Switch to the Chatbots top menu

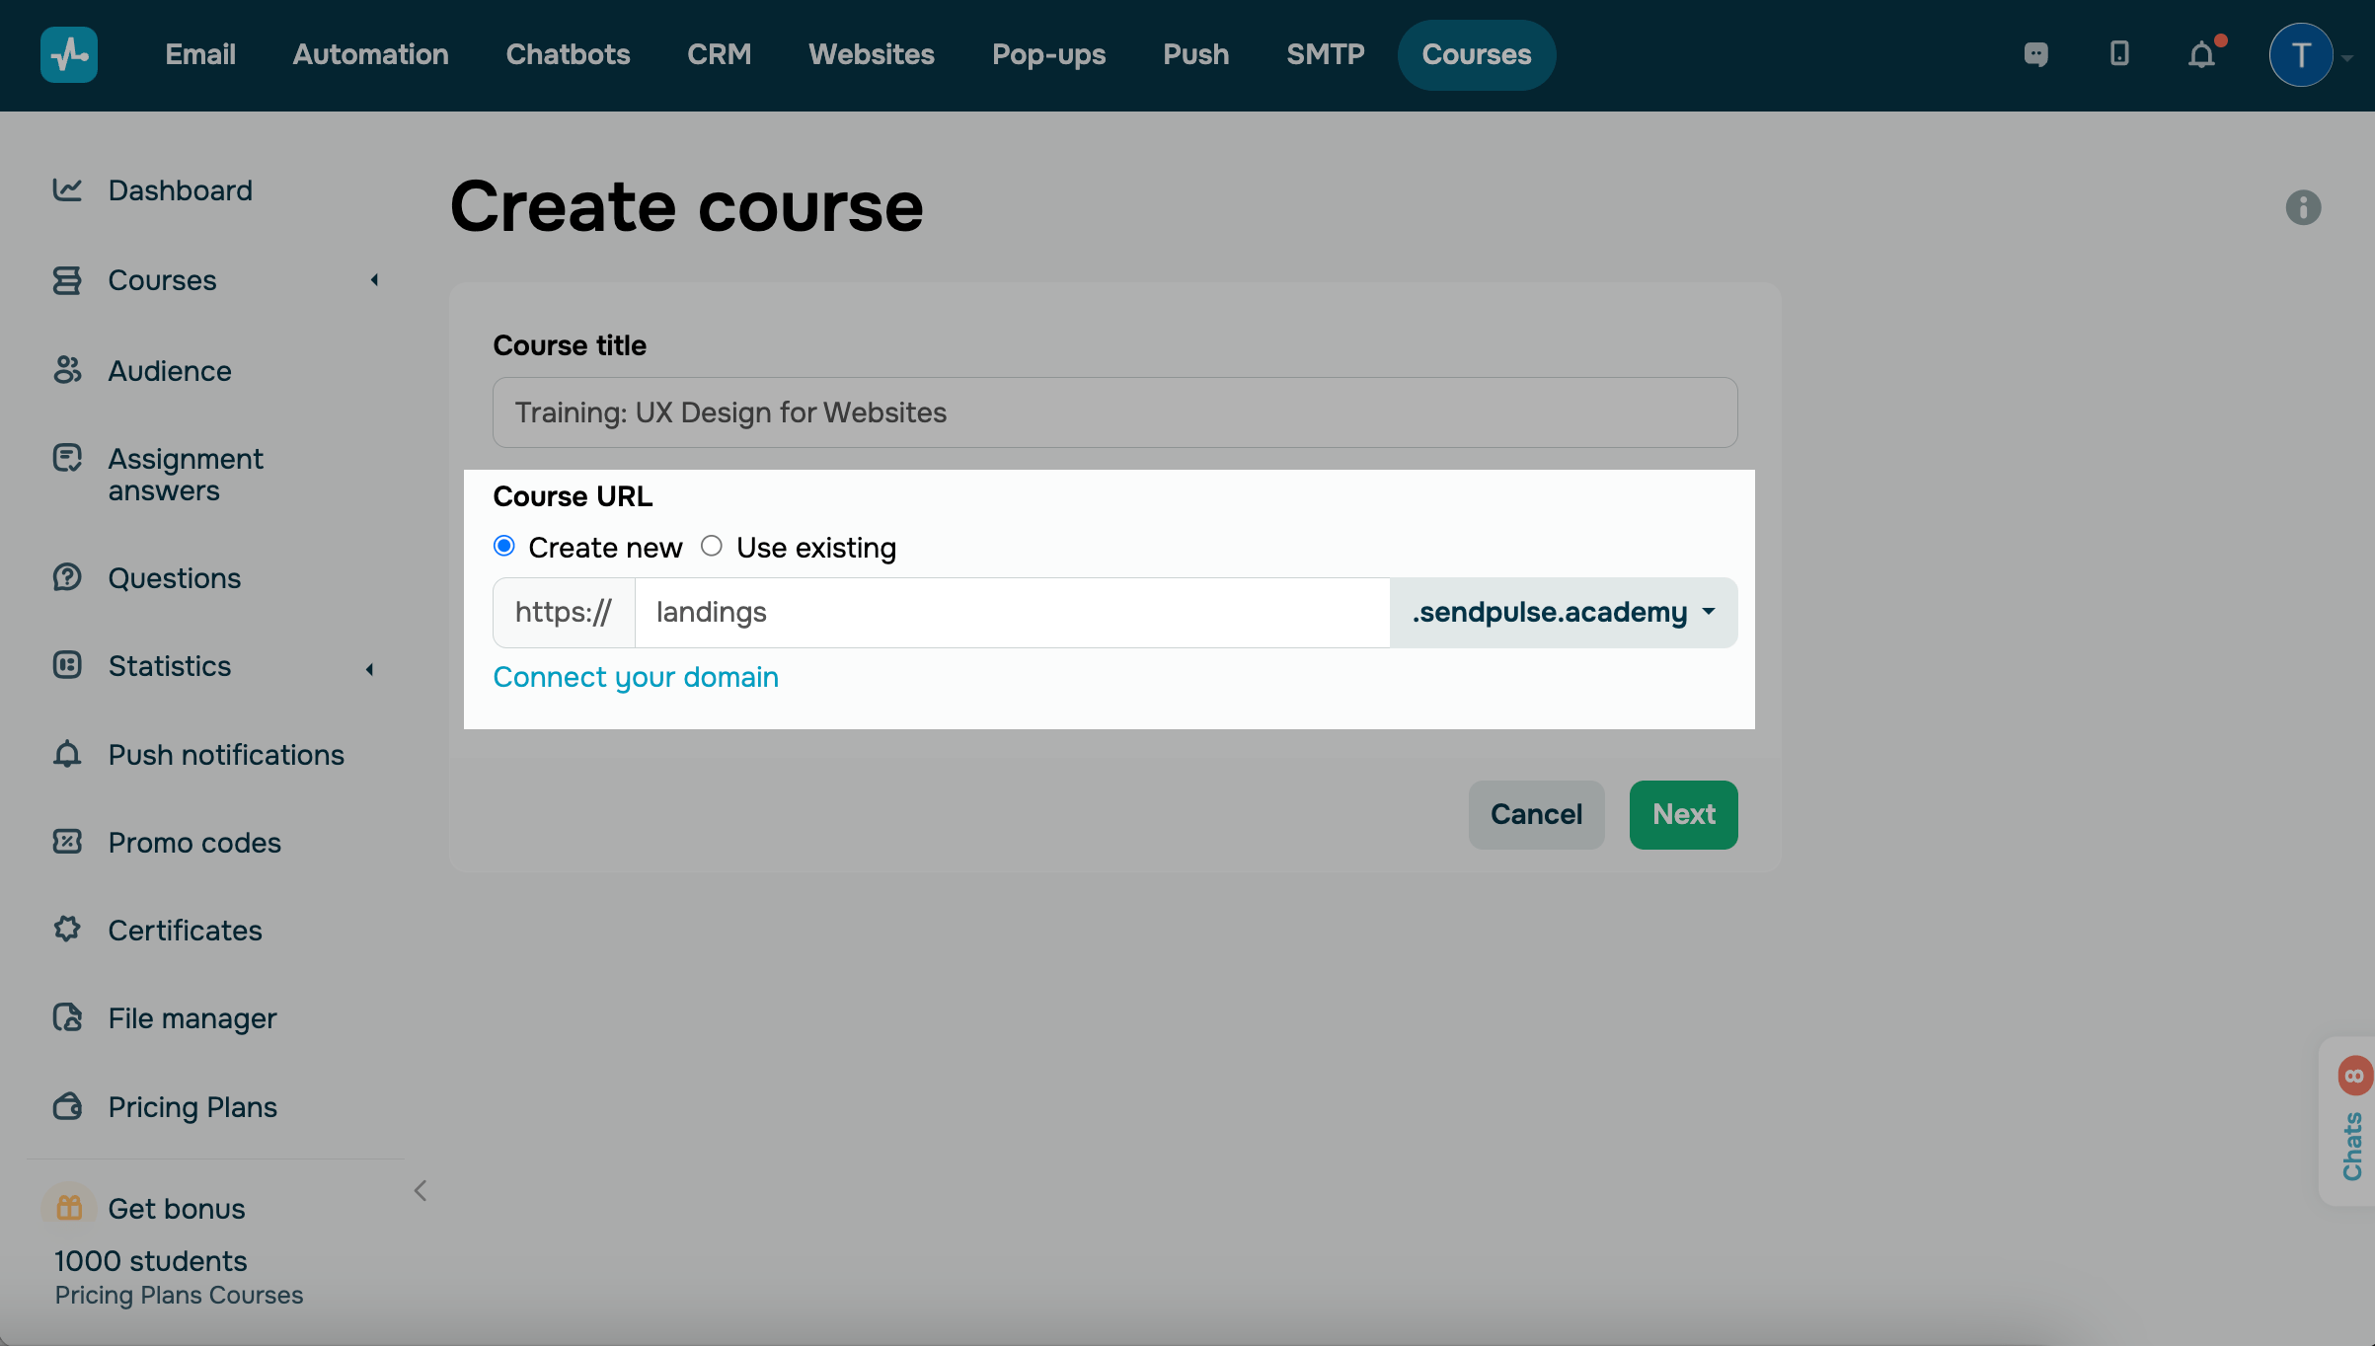pos(568,54)
